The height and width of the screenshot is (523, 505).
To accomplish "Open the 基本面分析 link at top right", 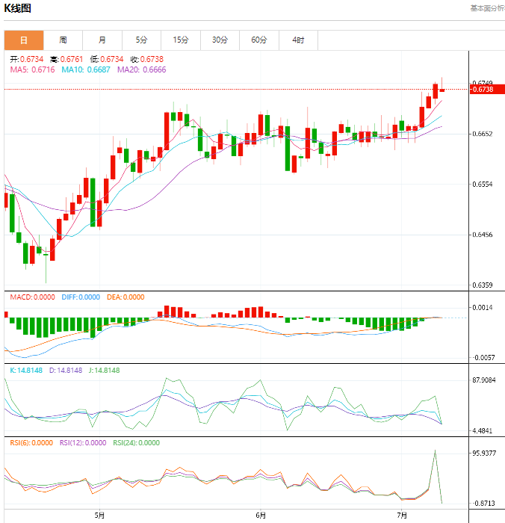I will coord(487,8).
